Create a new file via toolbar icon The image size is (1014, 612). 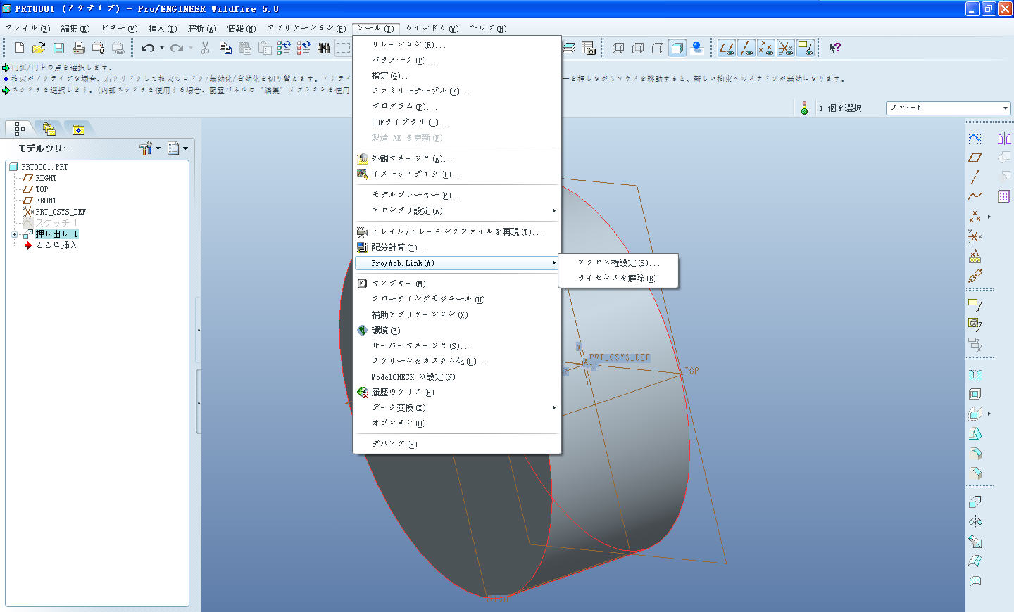point(20,48)
